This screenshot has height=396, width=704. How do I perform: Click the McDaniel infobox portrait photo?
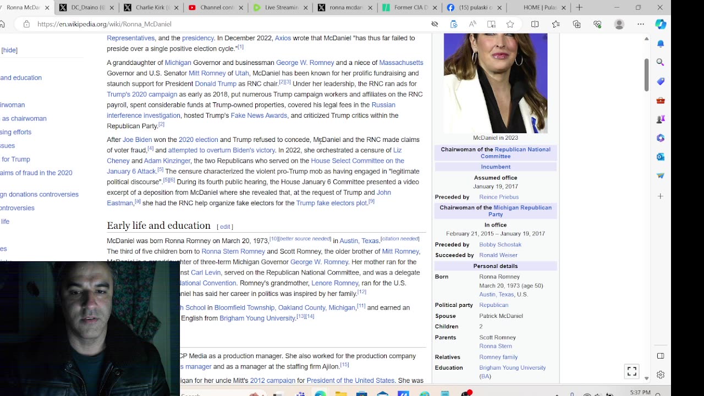pyautogui.click(x=496, y=82)
